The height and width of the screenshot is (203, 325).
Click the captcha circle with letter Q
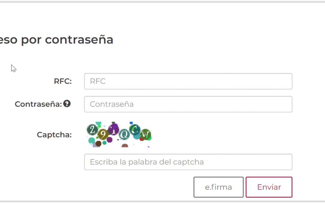pyautogui.click(x=124, y=134)
